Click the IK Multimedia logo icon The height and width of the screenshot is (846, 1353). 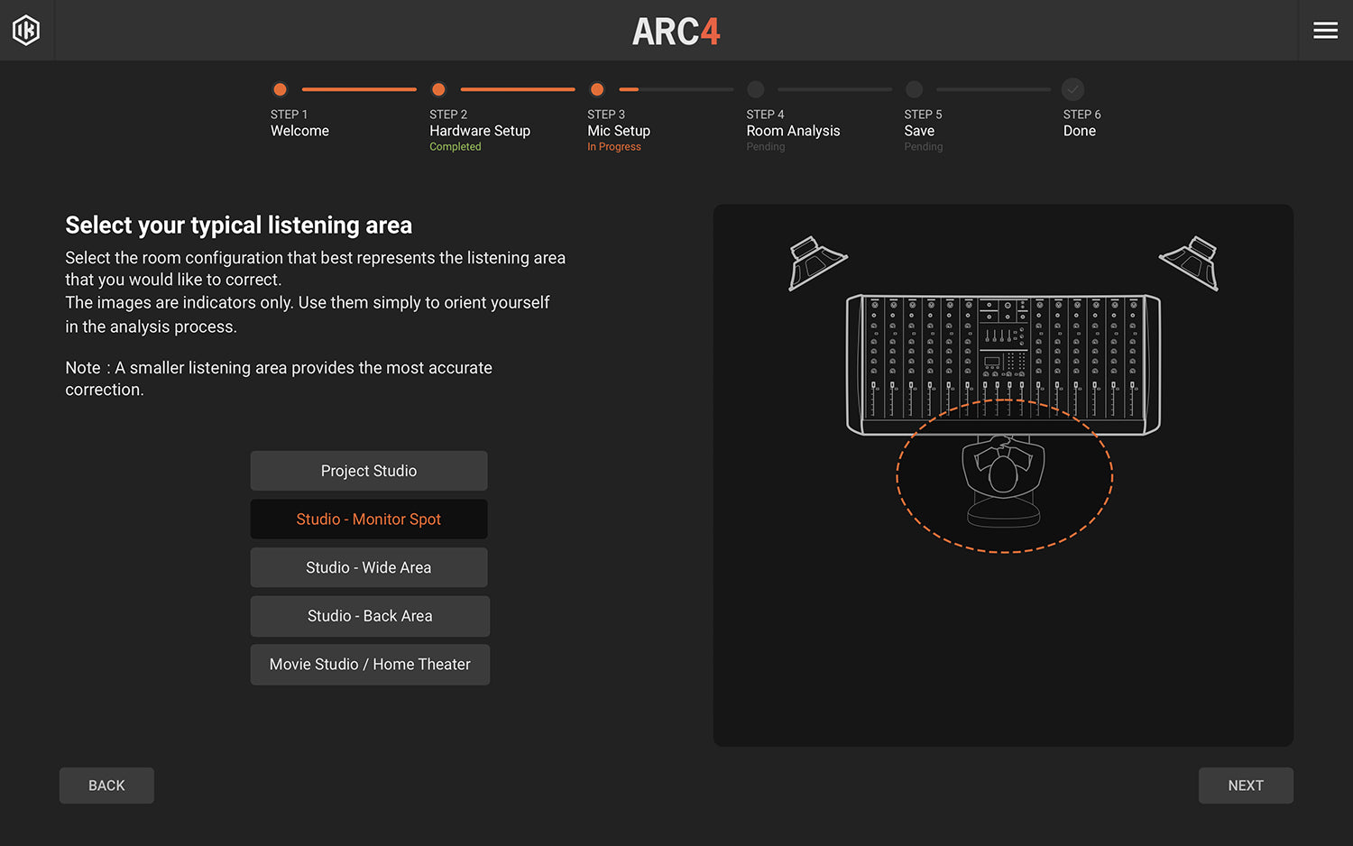pos(26,31)
